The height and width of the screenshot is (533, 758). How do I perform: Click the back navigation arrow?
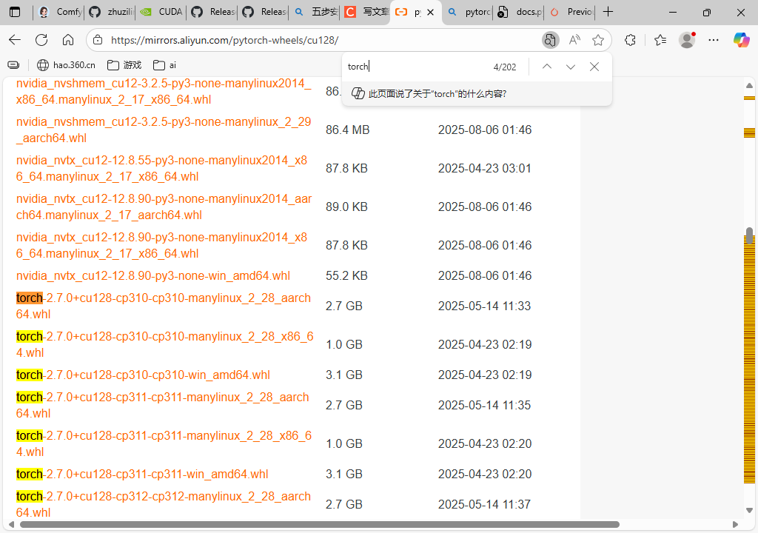15,40
